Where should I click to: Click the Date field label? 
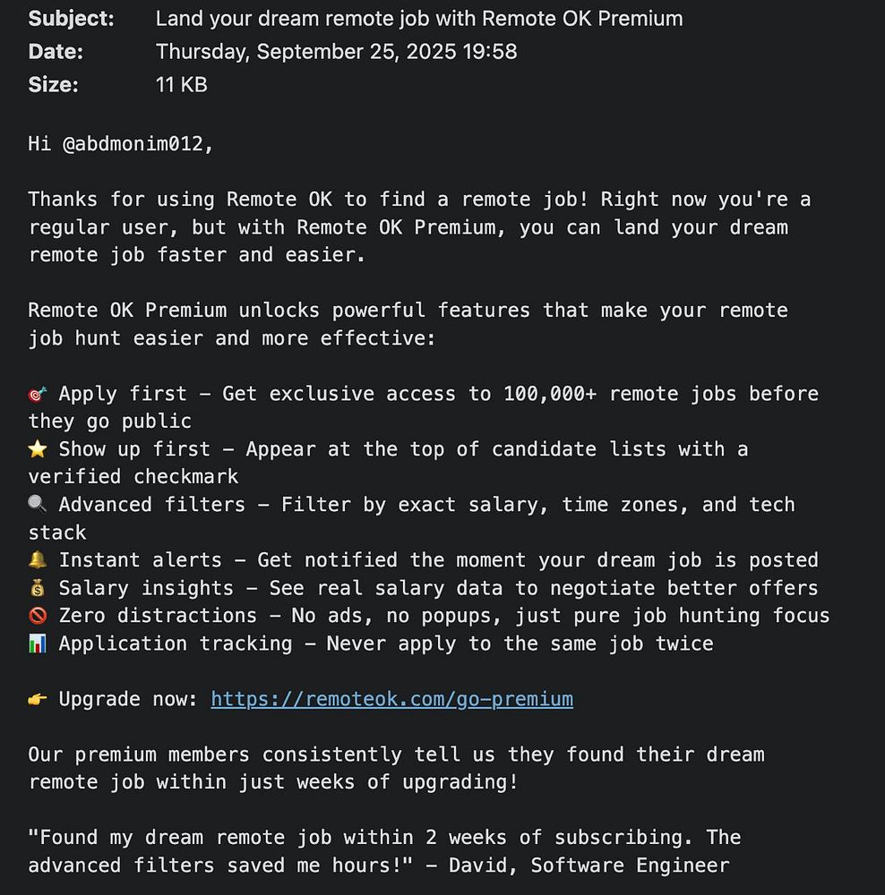(x=56, y=51)
